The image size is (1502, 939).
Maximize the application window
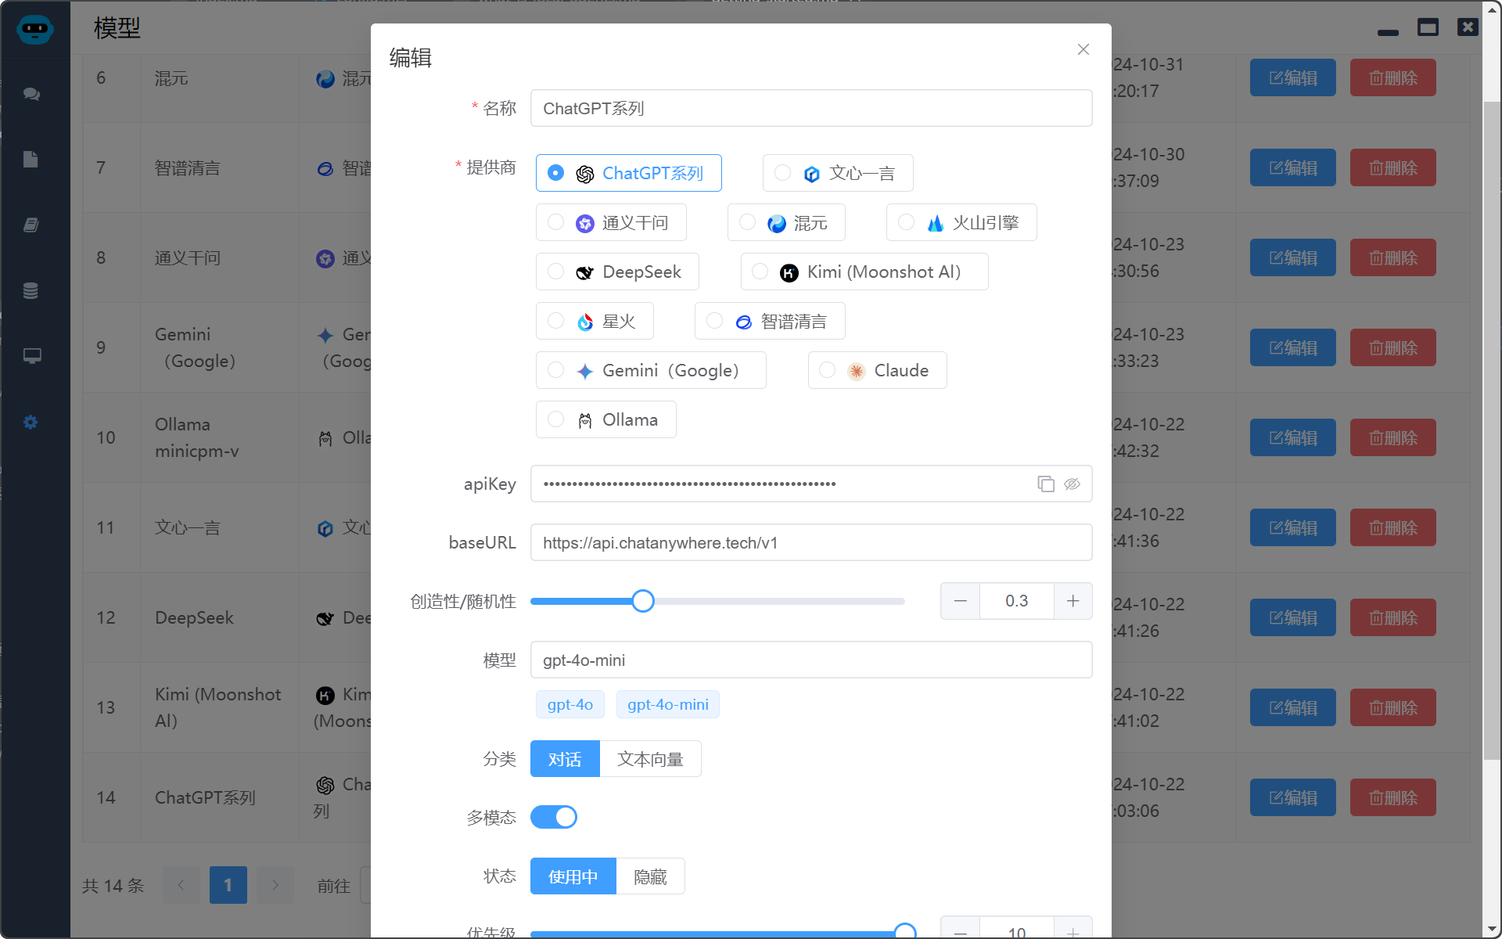[x=1428, y=27]
